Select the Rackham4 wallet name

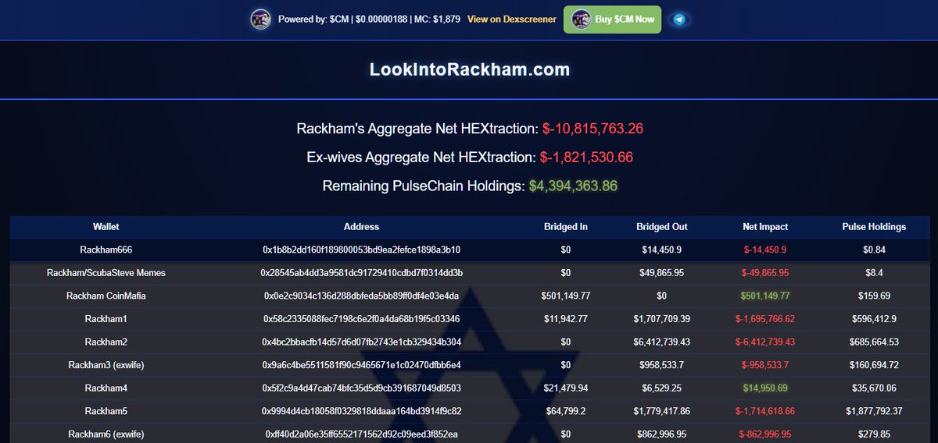pyautogui.click(x=106, y=388)
